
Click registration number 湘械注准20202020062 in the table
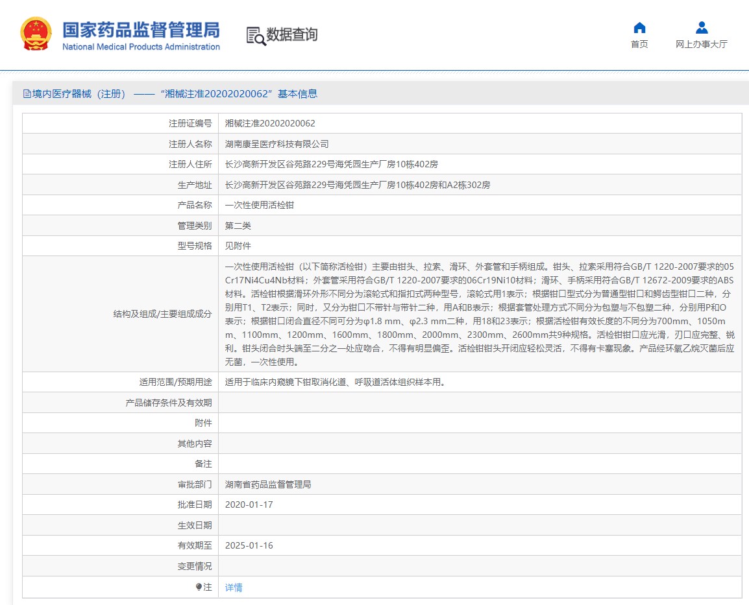270,123
